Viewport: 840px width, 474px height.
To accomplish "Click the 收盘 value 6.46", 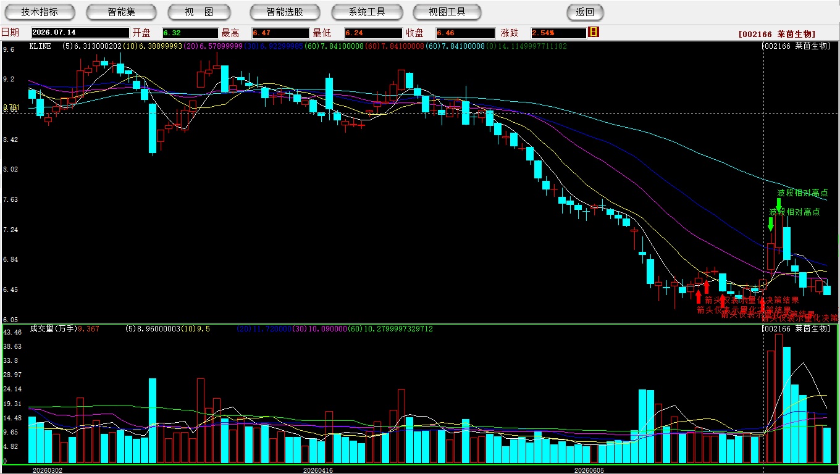I will (x=465, y=33).
